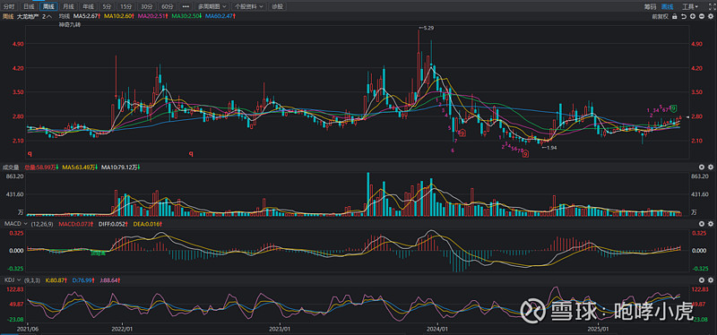Click the MA10:2.60 indicator value
The width and height of the screenshot is (717, 335).
pos(118,16)
